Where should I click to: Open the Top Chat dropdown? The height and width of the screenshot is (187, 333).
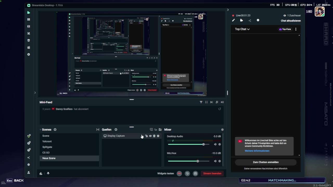pos(242,29)
